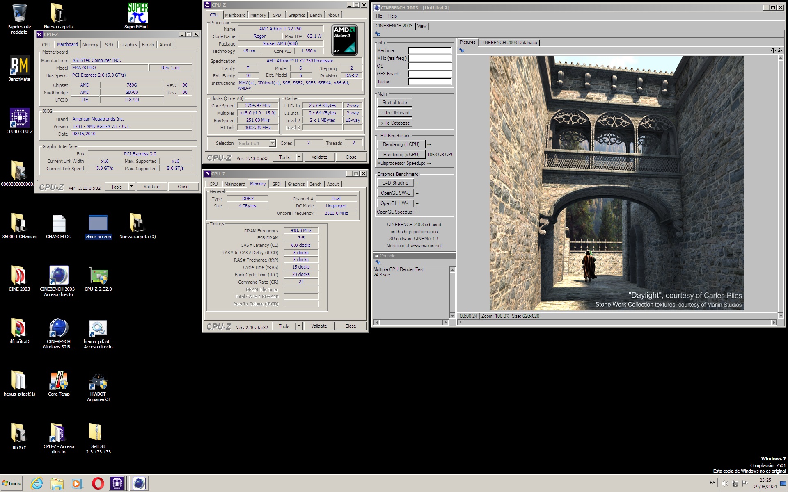The image size is (788, 492).
Task: Open Tools dropdown arrow in CPU-Z Memory window
Action: click(299, 326)
